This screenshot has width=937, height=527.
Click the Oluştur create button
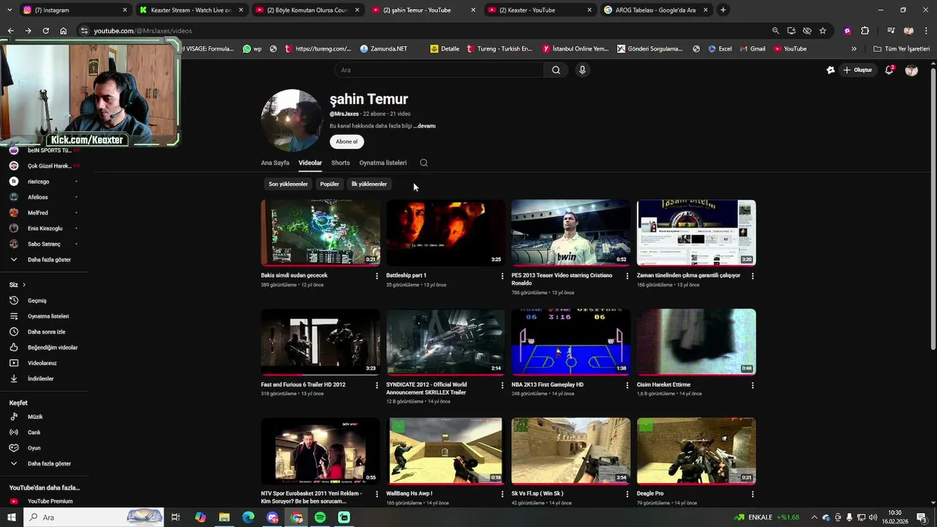point(858,70)
